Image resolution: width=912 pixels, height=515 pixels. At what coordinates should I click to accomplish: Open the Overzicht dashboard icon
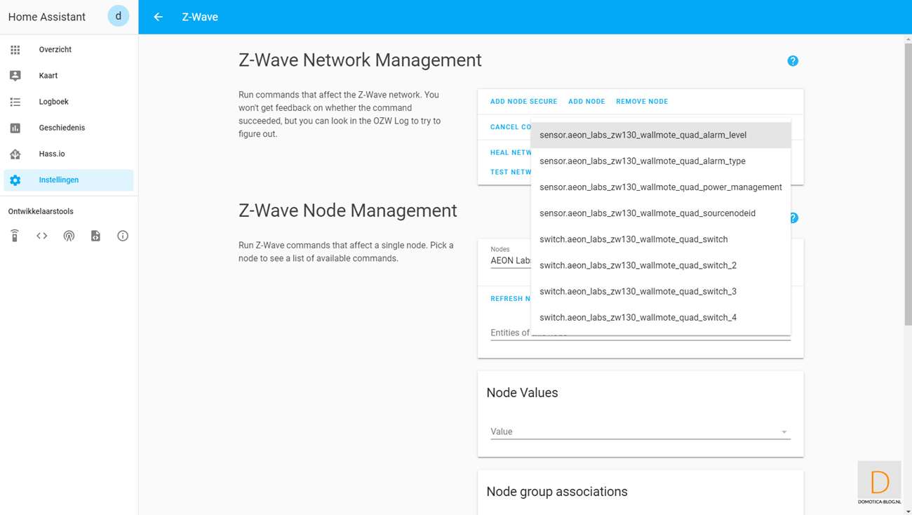[x=15, y=50]
